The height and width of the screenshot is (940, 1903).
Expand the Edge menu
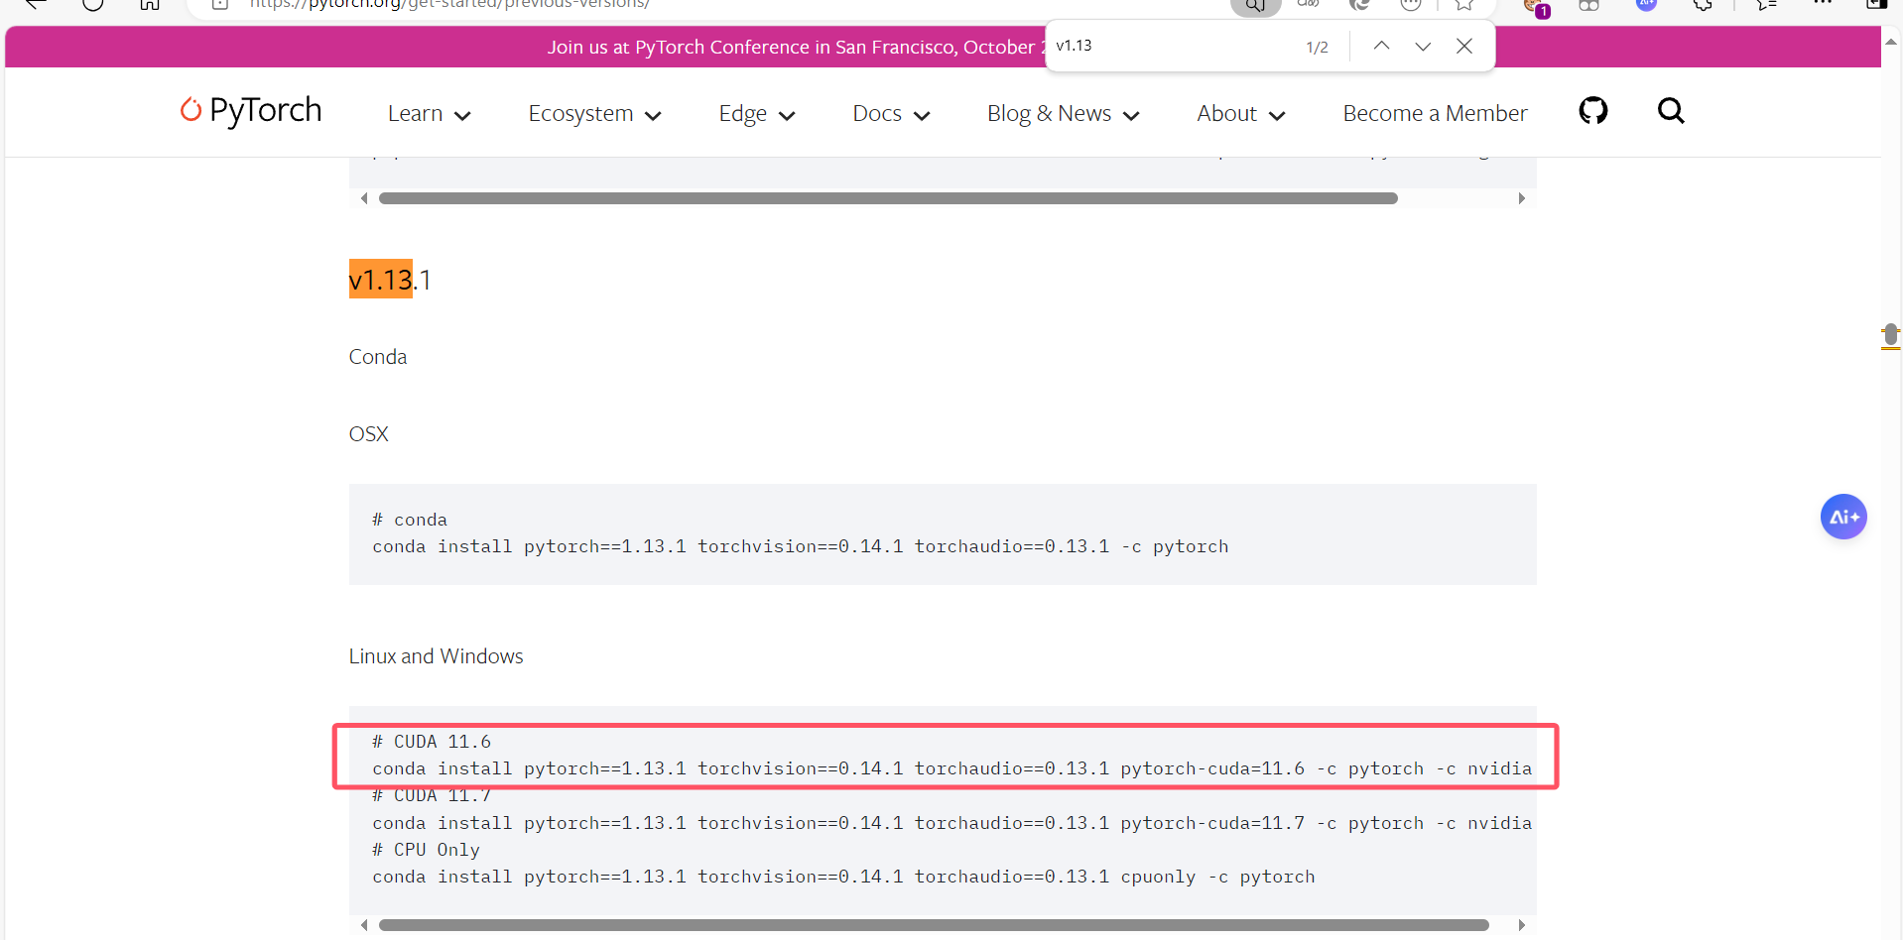pos(757,114)
